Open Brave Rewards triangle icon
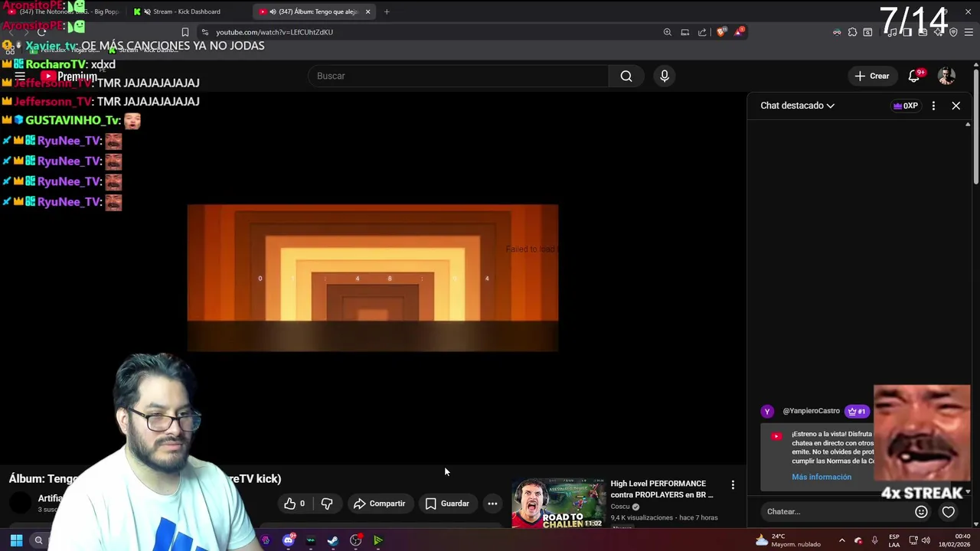This screenshot has height=551, width=980. (x=739, y=32)
